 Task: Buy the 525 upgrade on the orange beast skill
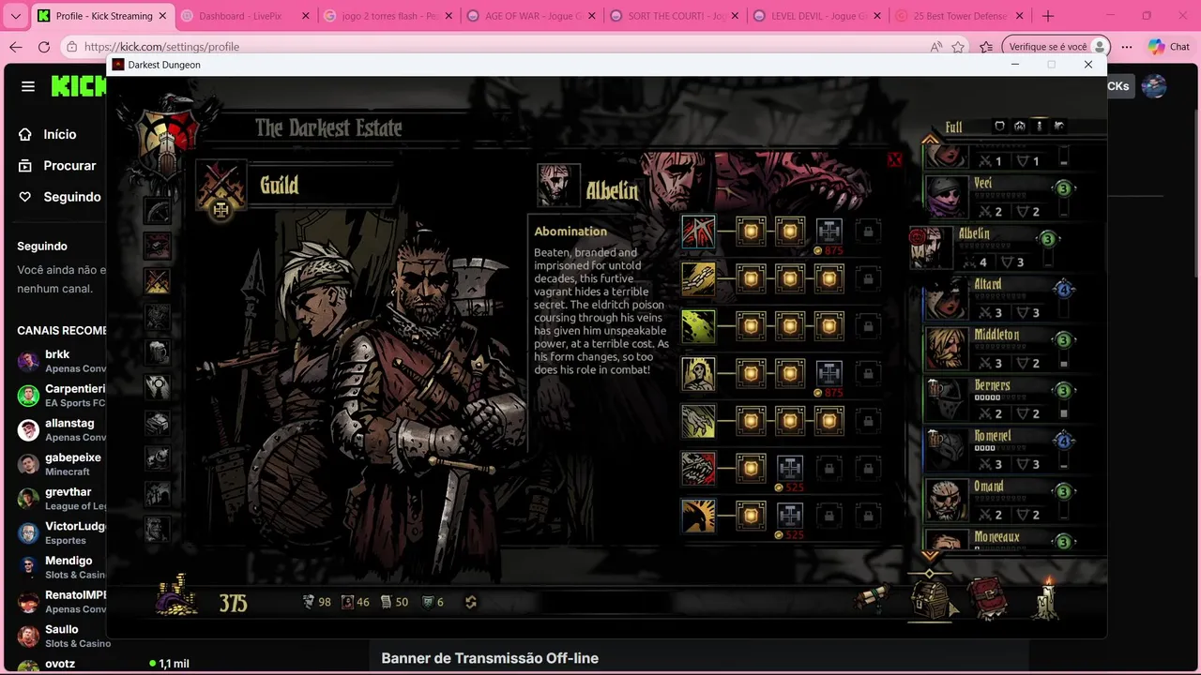(789, 516)
